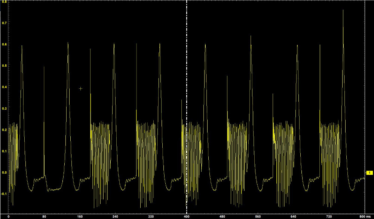
Task: Click the 800 ms time axis label
Action: 361,216
